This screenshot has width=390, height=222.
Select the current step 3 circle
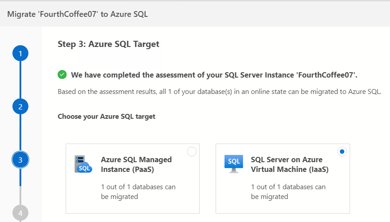coord(20,159)
